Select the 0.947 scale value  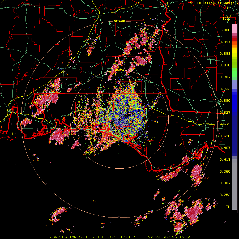[x=225, y=42]
